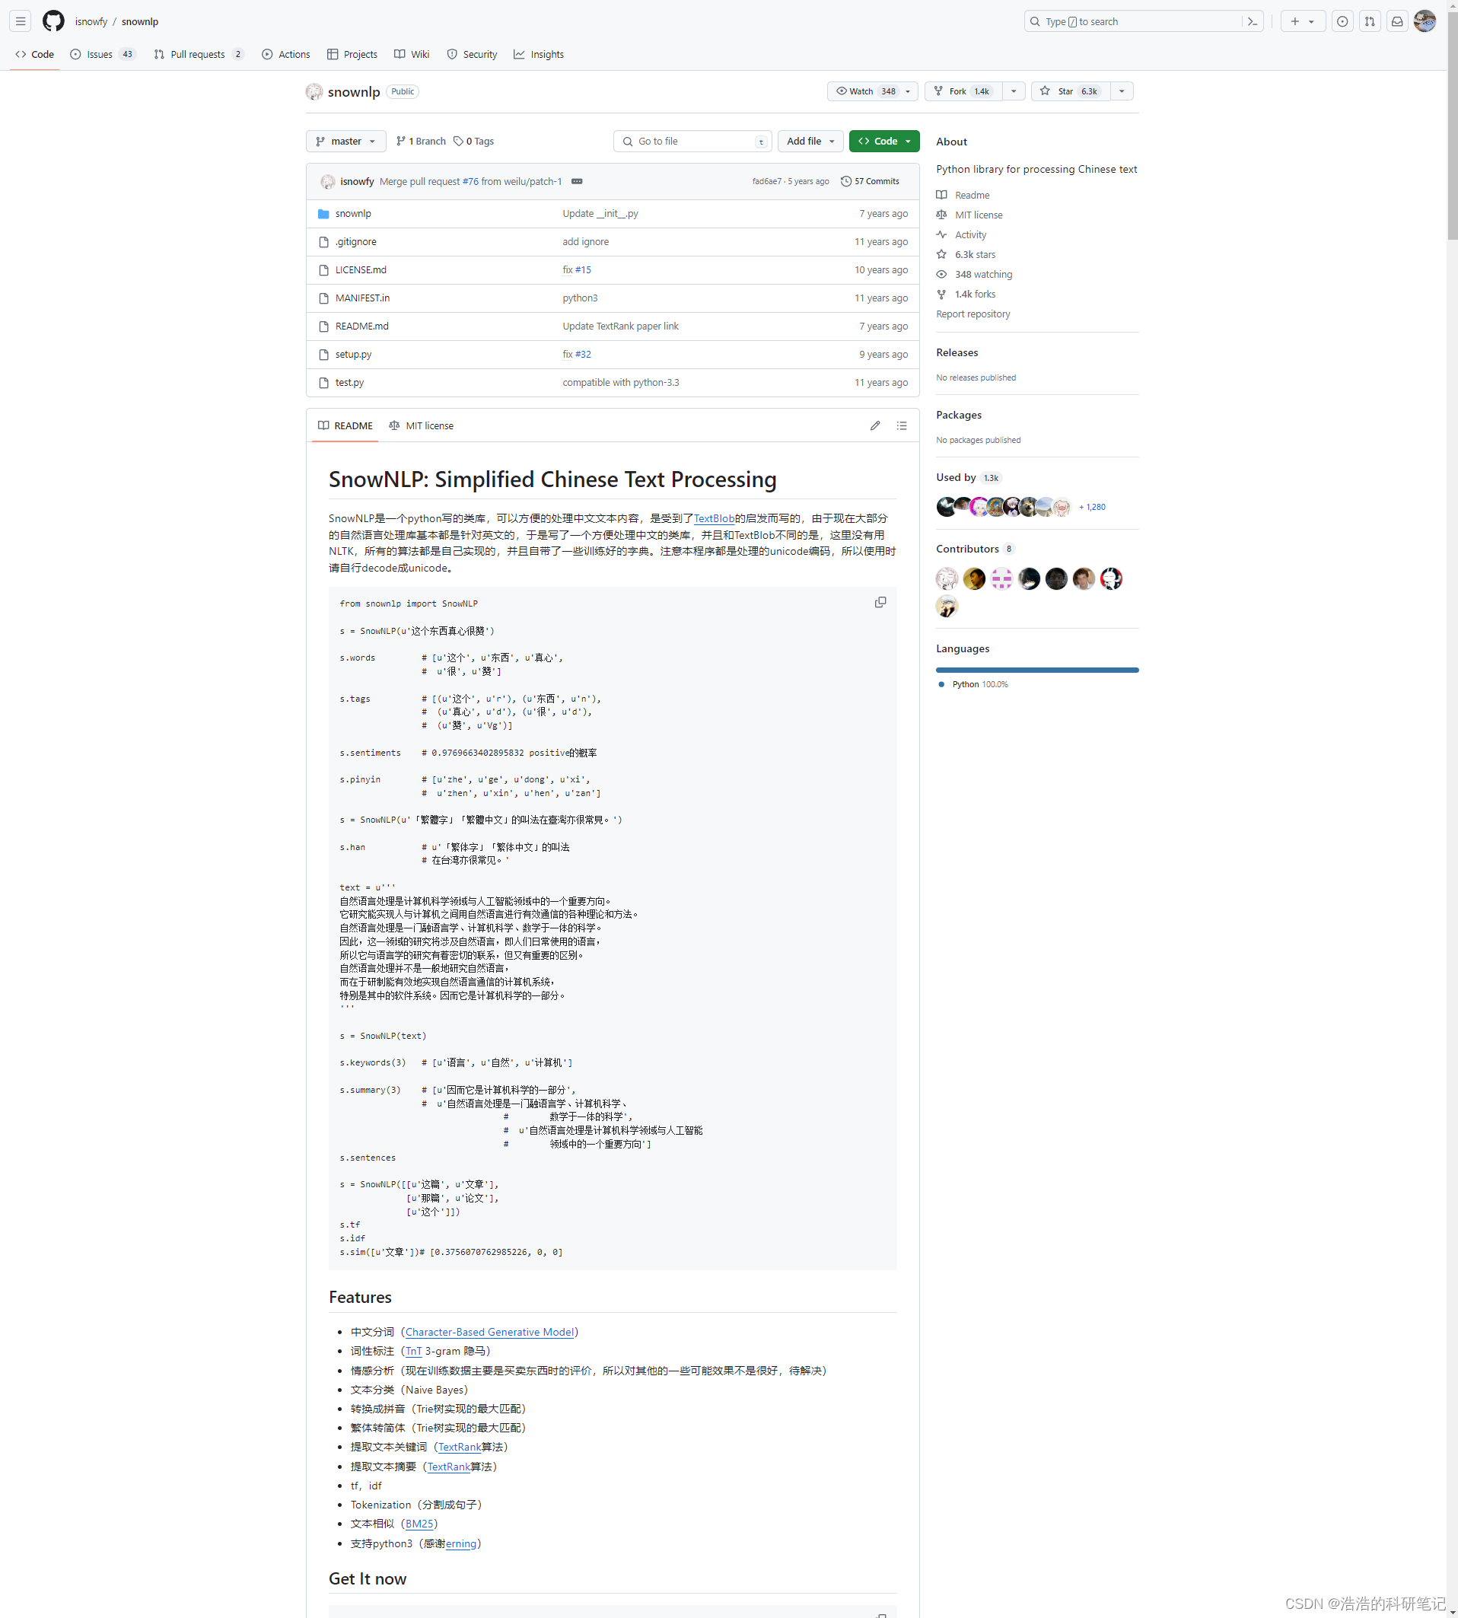Open the README outline list icon
The height and width of the screenshot is (1618, 1458).
pos(902,426)
